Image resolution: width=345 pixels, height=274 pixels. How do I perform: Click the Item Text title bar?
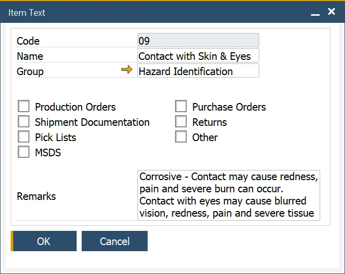point(152,12)
